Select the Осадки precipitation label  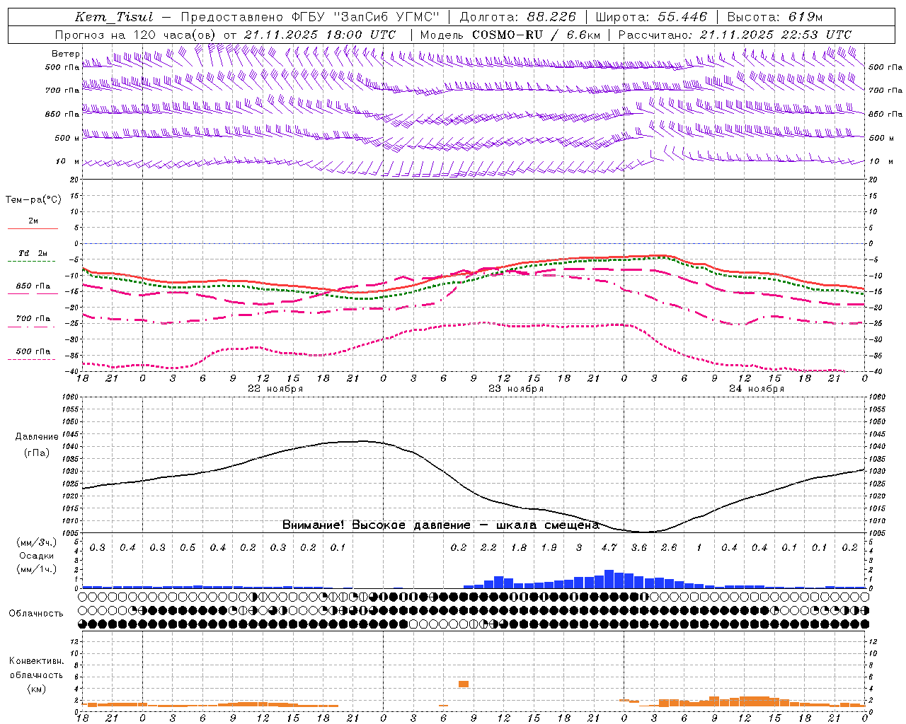(37, 556)
